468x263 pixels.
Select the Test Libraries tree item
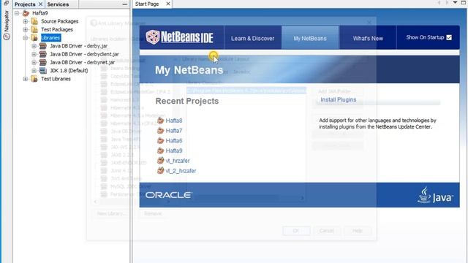coord(56,79)
